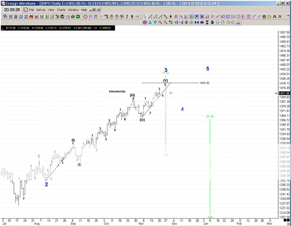This screenshot has width=291, height=226.
Task: Click the red clock icon
Action: pos(85,17)
